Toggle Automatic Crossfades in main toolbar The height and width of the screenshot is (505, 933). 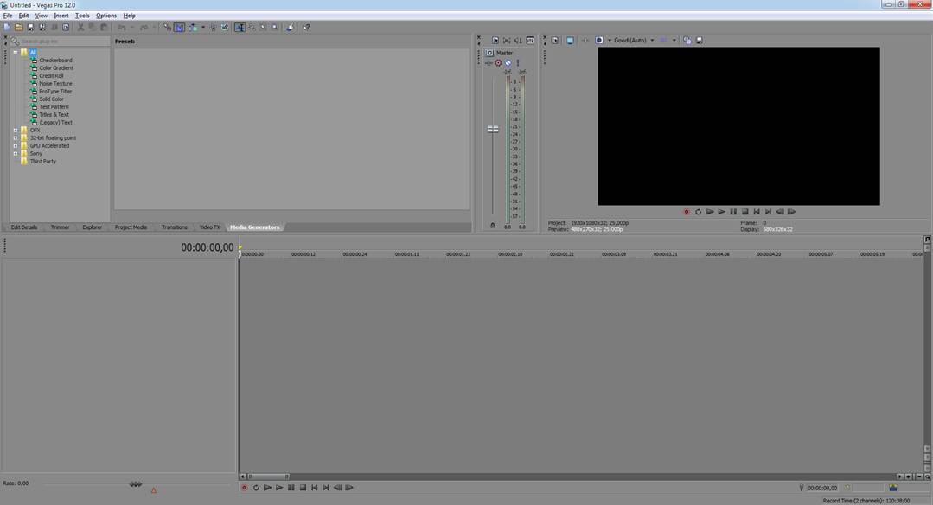pos(179,28)
